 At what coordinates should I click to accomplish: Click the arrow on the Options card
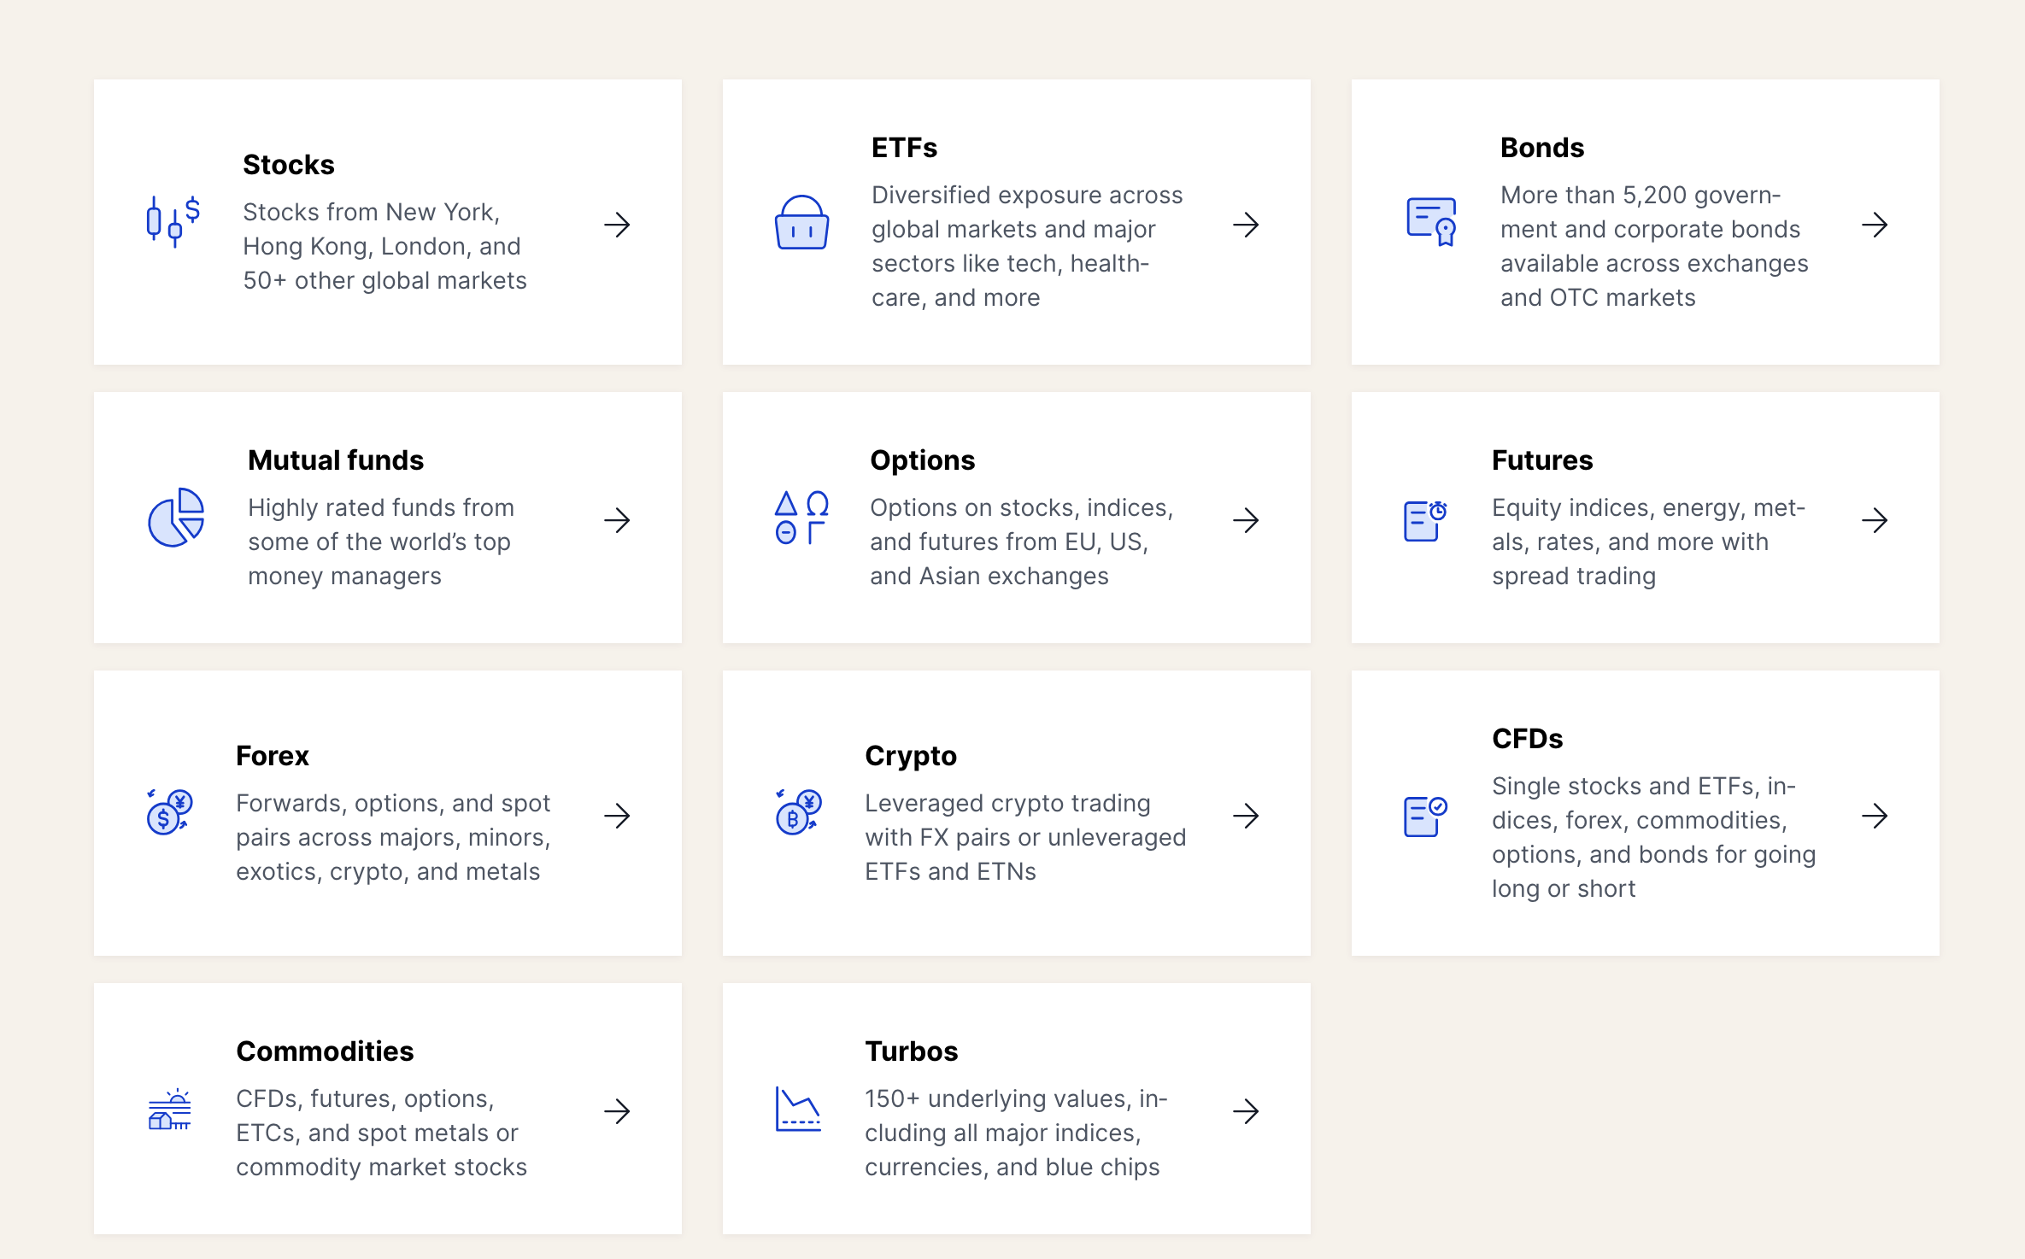(1246, 520)
